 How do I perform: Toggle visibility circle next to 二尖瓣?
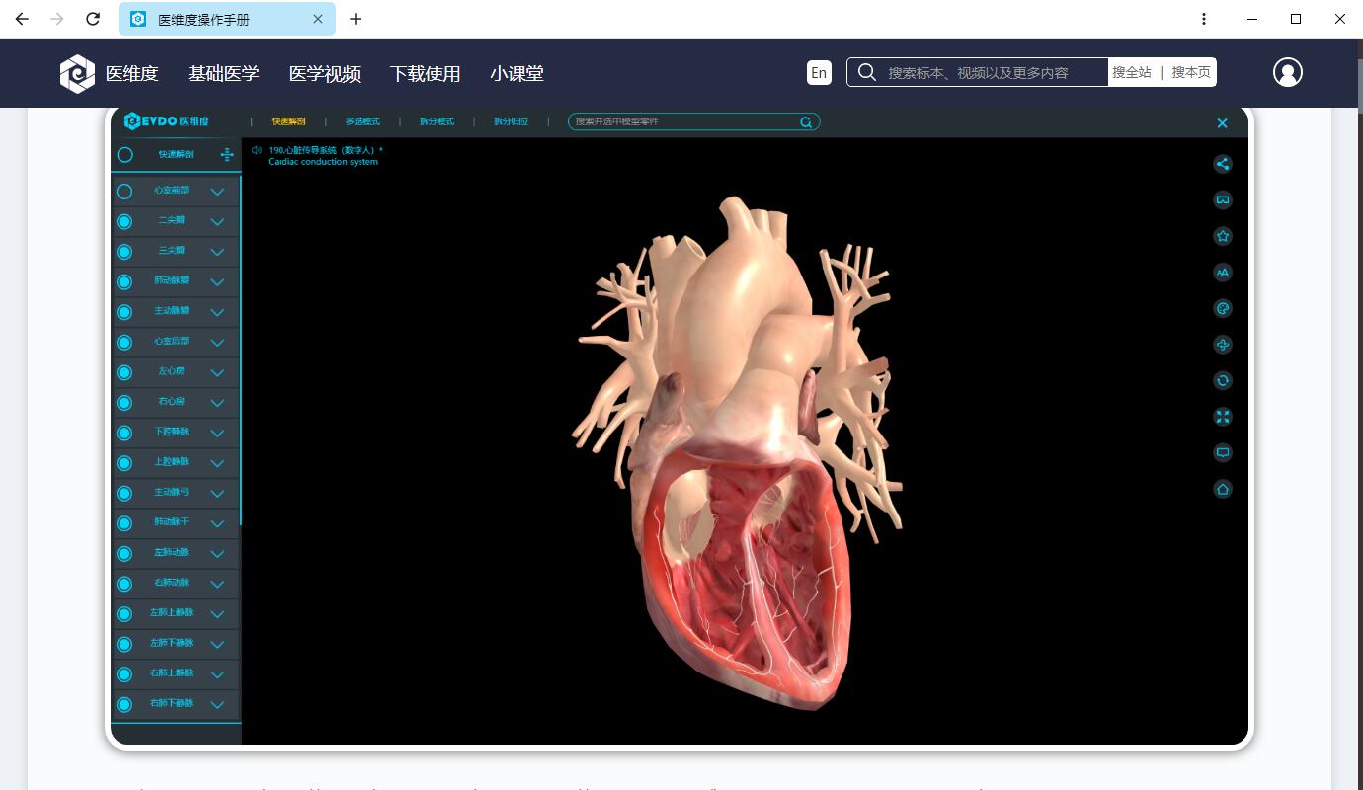point(124,221)
